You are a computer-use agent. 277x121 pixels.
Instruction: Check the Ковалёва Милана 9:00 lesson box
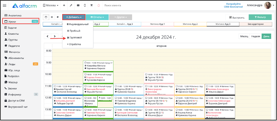pyautogui.click(x=85, y=63)
